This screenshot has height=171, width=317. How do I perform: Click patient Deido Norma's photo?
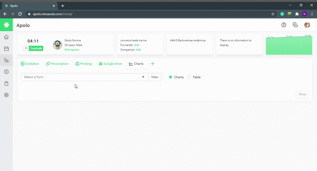(x=58, y=45)
